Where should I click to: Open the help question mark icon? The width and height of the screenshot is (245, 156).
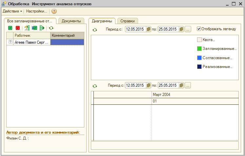point(54,11)
